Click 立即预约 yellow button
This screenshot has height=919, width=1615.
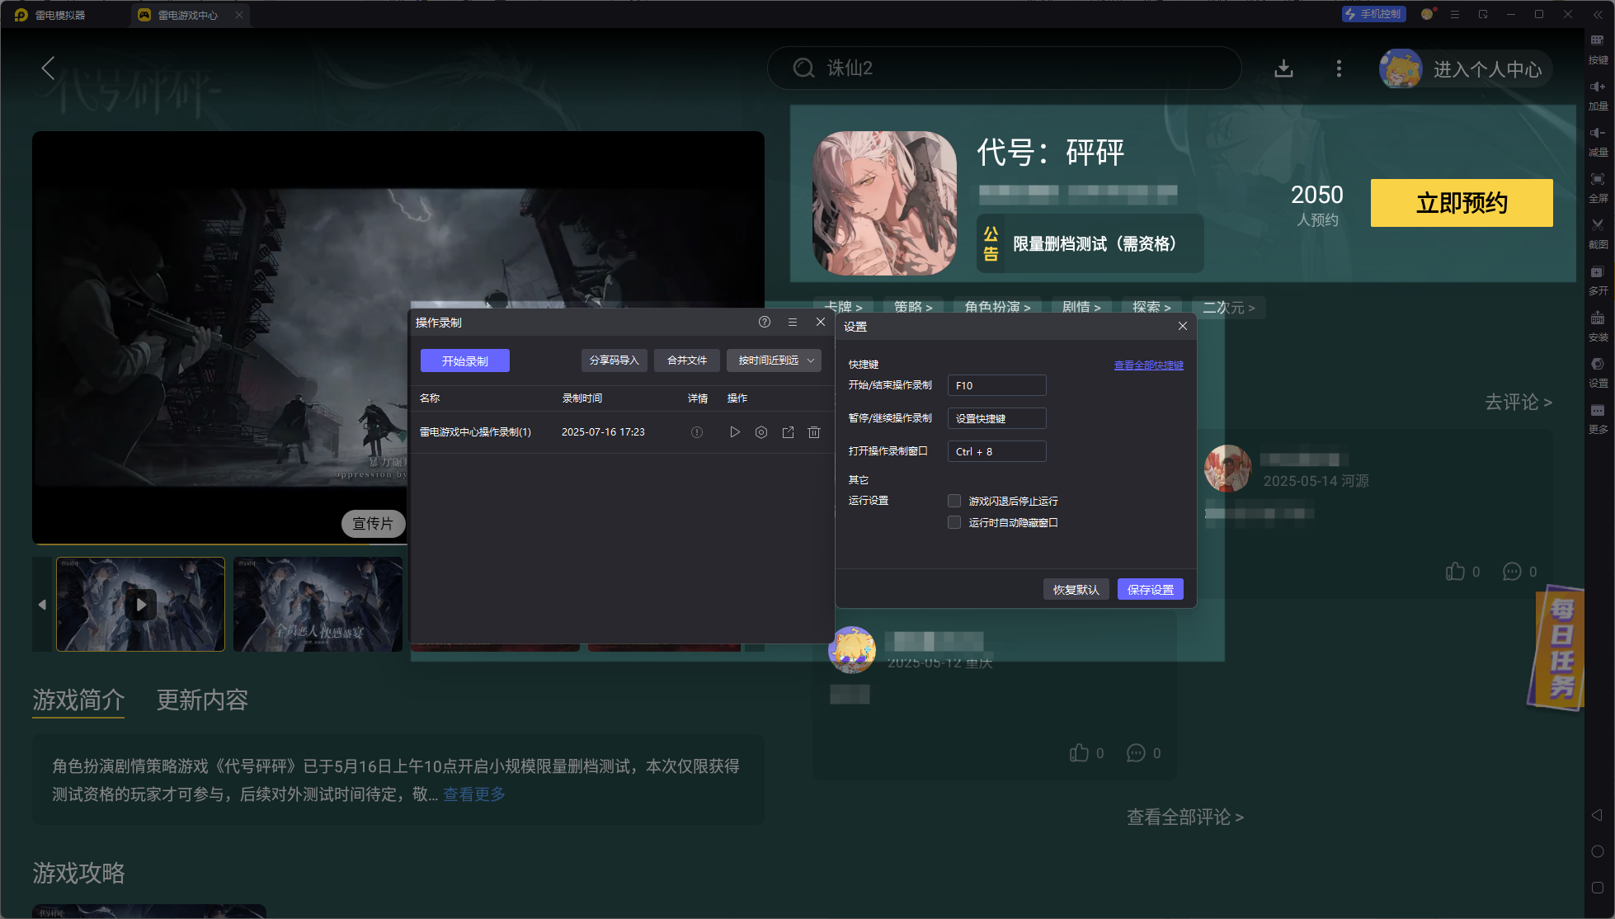[1462, 203]
